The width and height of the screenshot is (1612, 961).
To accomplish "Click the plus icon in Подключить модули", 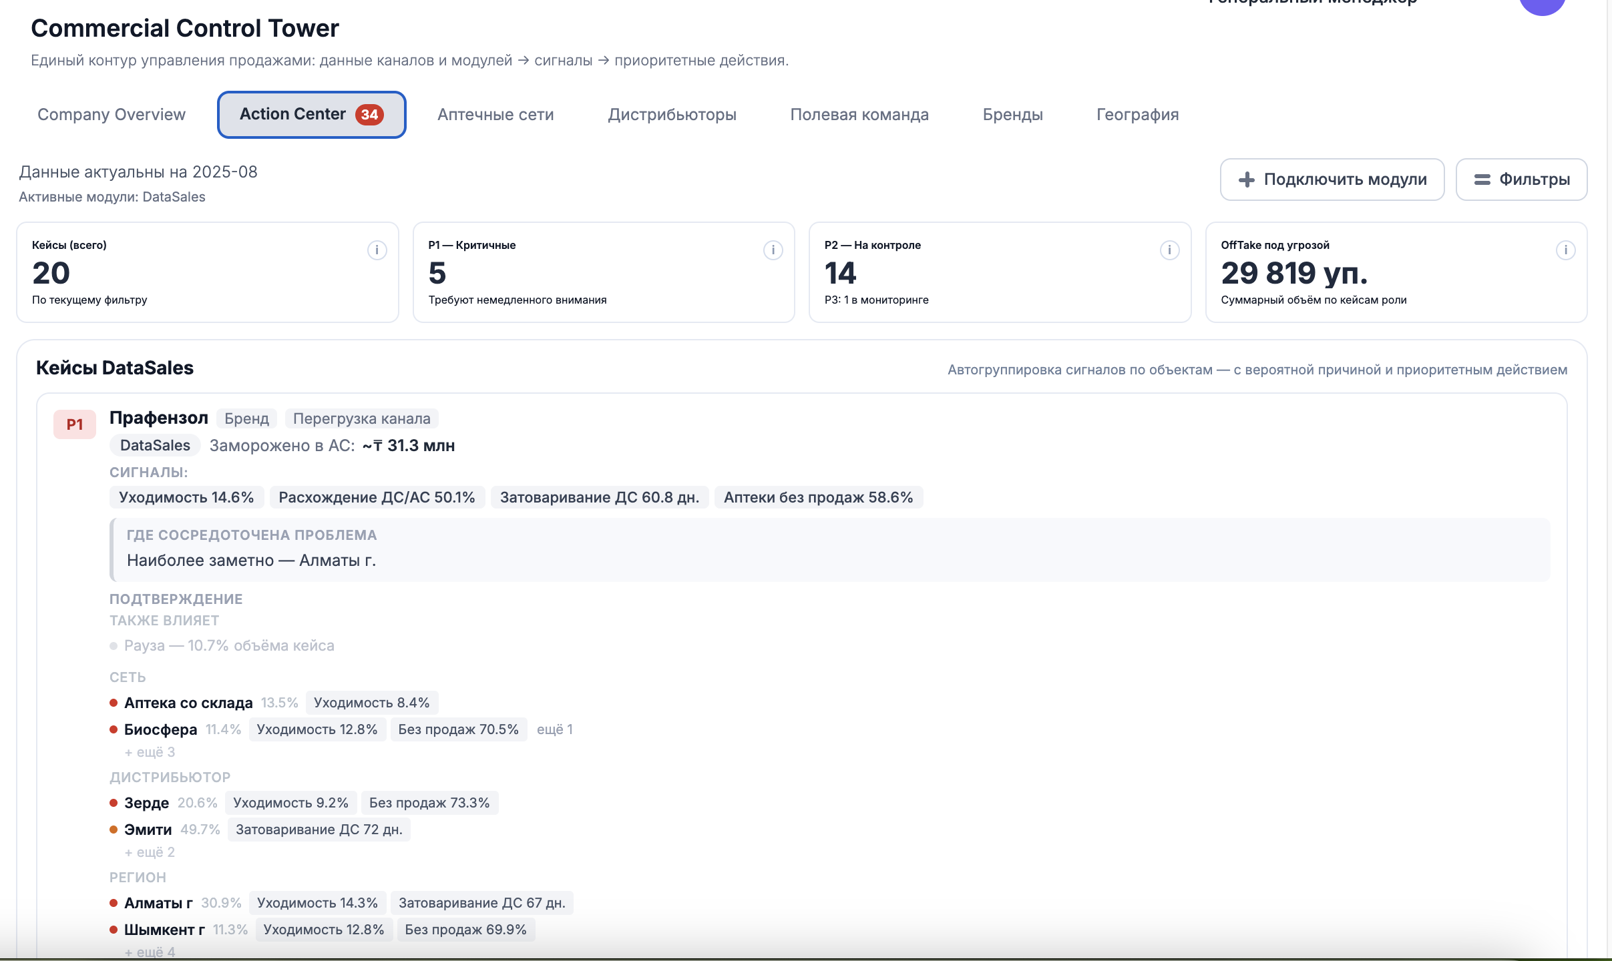I will coord(1245,179).
